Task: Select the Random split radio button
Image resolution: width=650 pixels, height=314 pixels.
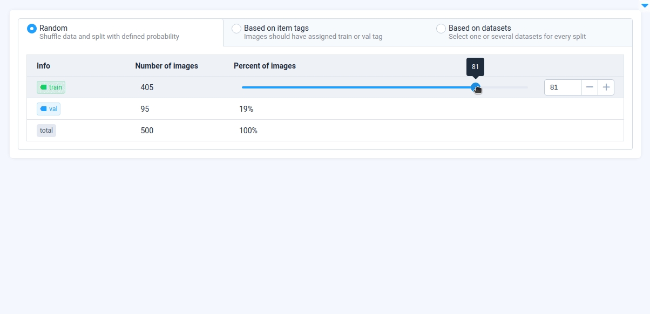Action: point(32,29)
